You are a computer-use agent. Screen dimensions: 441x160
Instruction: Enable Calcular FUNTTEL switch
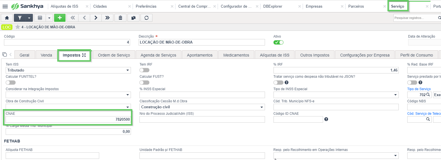coord(11,83)
